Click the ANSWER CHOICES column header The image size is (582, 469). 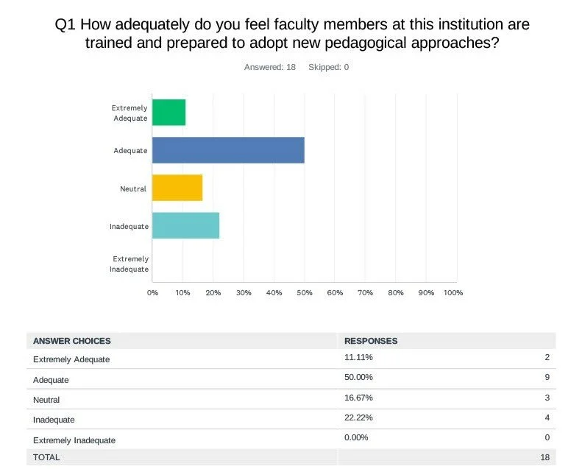[72, 341]
